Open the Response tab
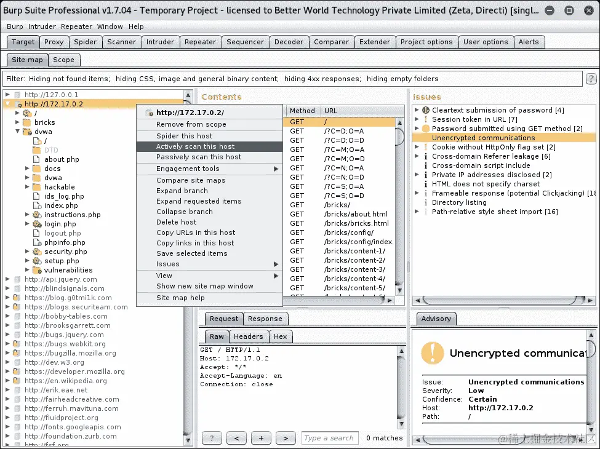This screenshot has height=449, width=600. tap(265, 319)
